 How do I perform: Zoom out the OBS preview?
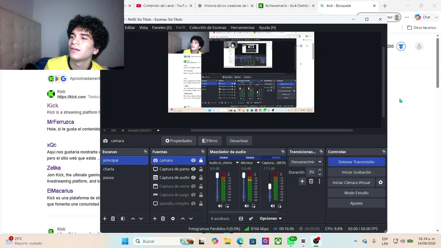pyautogui.click(x=104, y=131)
